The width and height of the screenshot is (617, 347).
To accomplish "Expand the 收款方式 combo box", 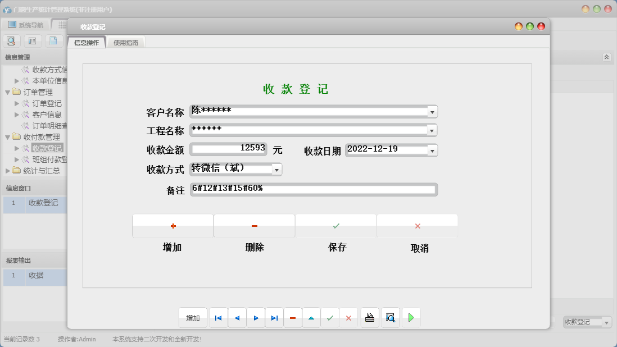I will point(276,170).
